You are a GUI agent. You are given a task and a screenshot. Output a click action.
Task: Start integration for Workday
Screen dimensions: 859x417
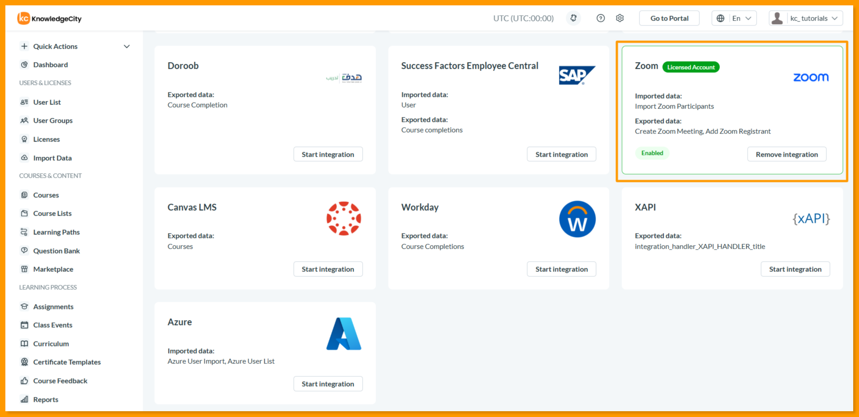[562, 269]
